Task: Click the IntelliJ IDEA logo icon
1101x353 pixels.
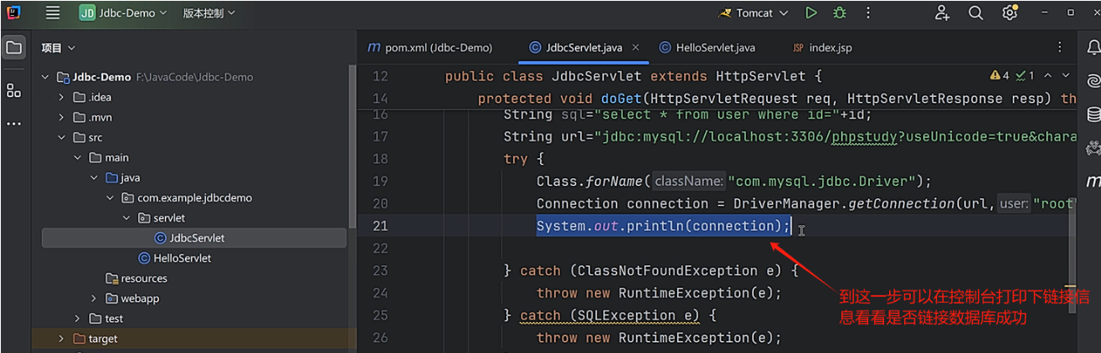Action: coord(14,13)
